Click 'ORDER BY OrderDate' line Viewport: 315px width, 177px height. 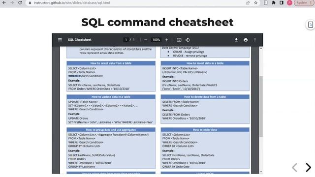point(176,167)
